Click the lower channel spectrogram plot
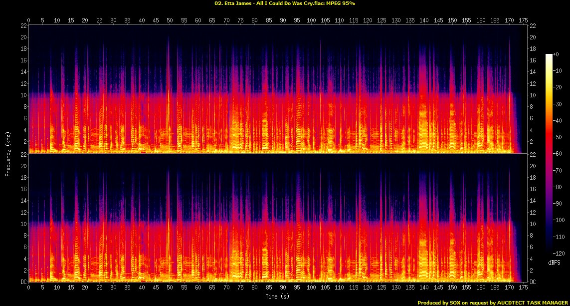Viewport: 570px width, 306px height. (277, 218)
